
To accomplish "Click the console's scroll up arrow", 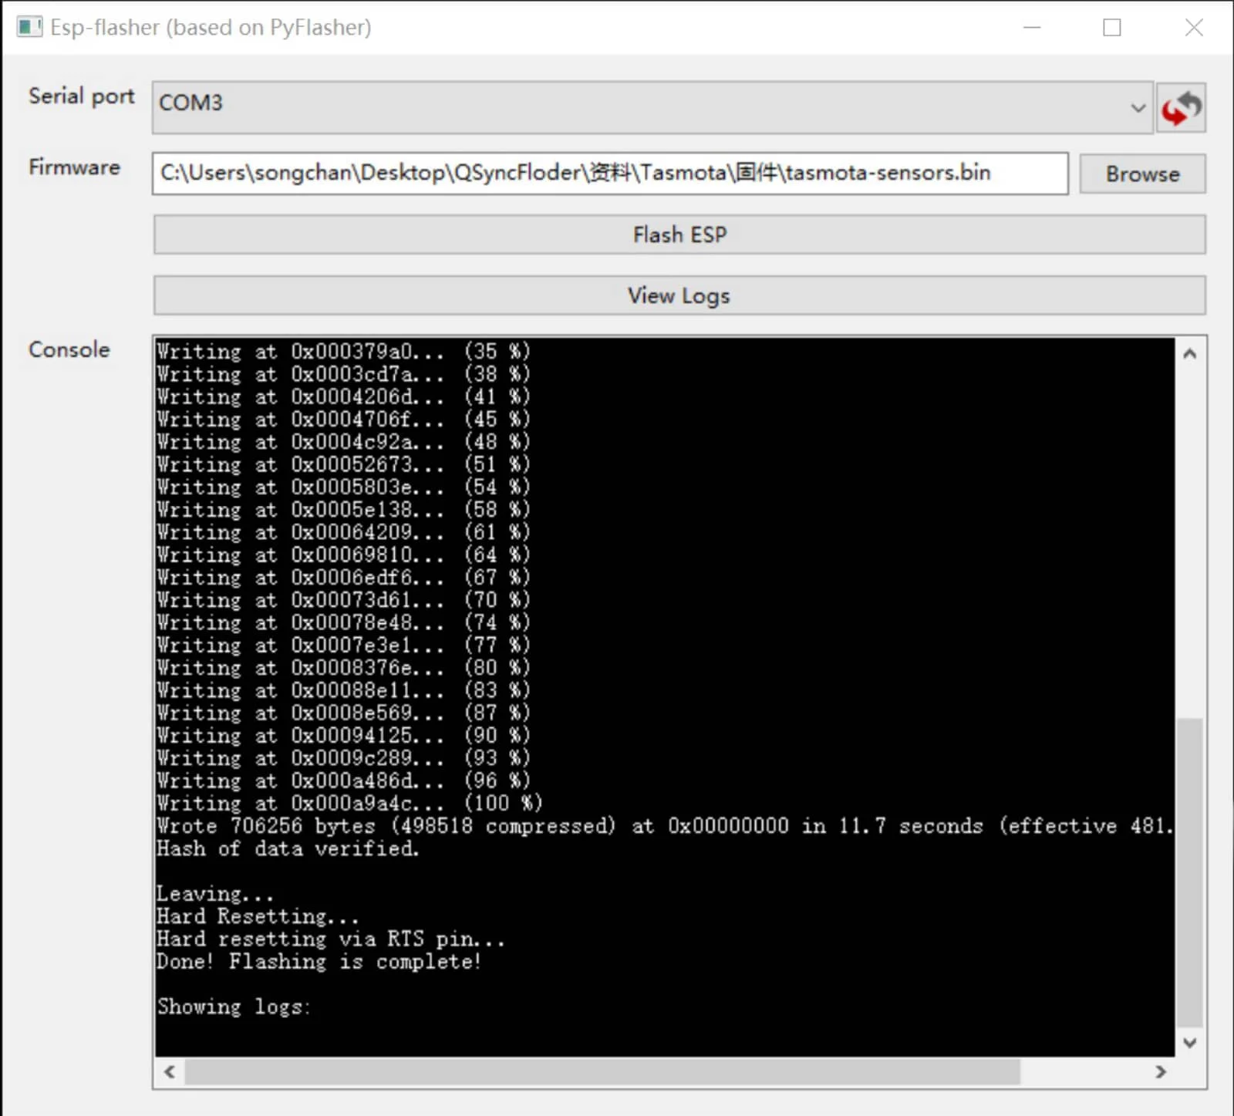I will [x=1190, y=354].
